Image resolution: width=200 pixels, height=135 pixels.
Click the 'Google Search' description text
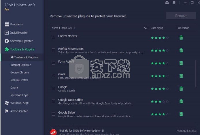pyautogui.click(x=67, y=91)
